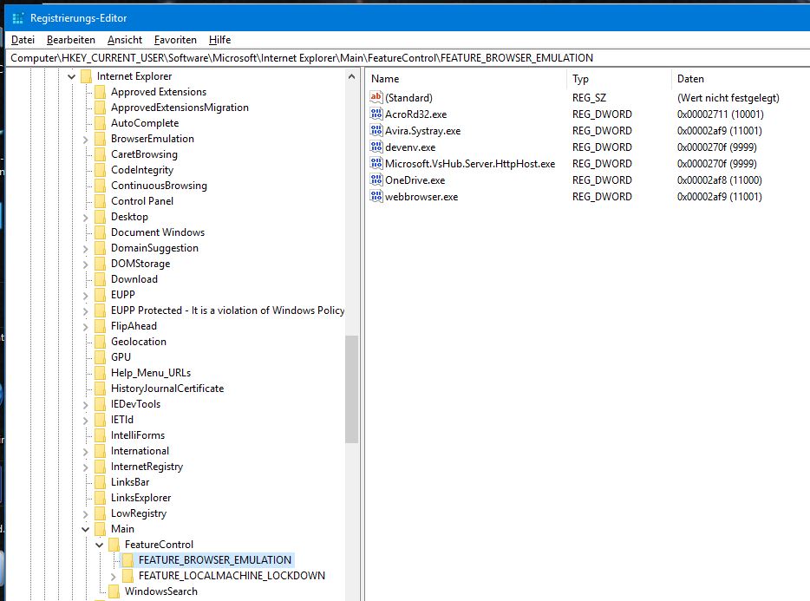The height and width of the screenshot is (601, 810).
Task: Select the FlipAhead key
Action: click(134, 326)
